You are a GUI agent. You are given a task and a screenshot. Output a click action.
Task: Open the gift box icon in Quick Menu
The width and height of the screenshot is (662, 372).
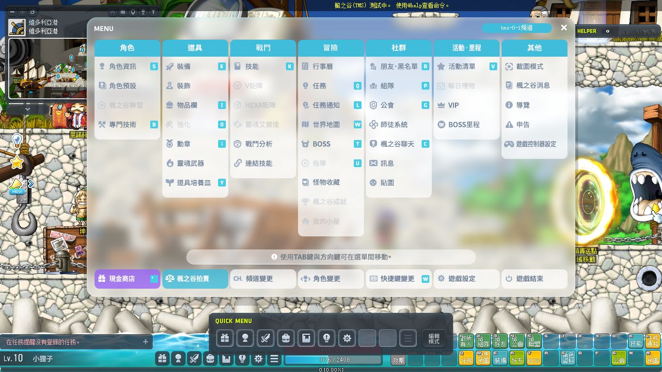click(x=225, y=338)
